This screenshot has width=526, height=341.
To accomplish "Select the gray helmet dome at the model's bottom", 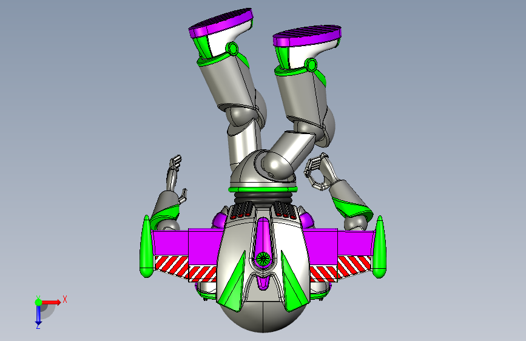I will (x=263, y=317).
